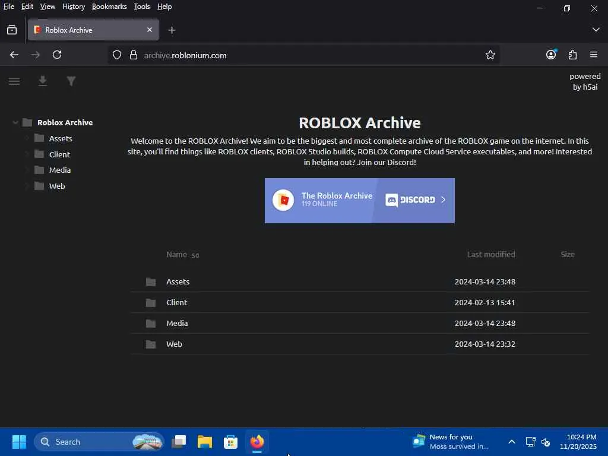Open the News for you widget

[451, 442]
